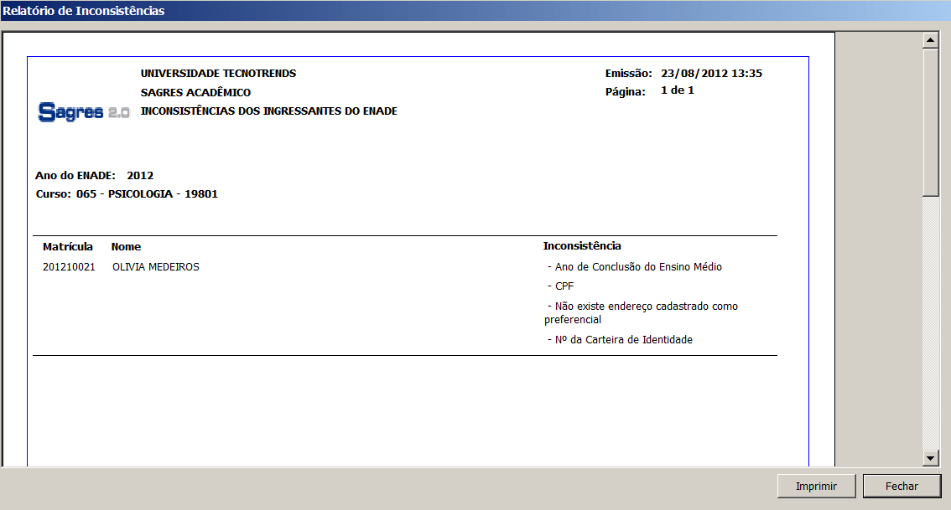The height and width of the screenshot is (510, 951).
Task: Click the page indicator 1 de 1
Action: [678, 90]
